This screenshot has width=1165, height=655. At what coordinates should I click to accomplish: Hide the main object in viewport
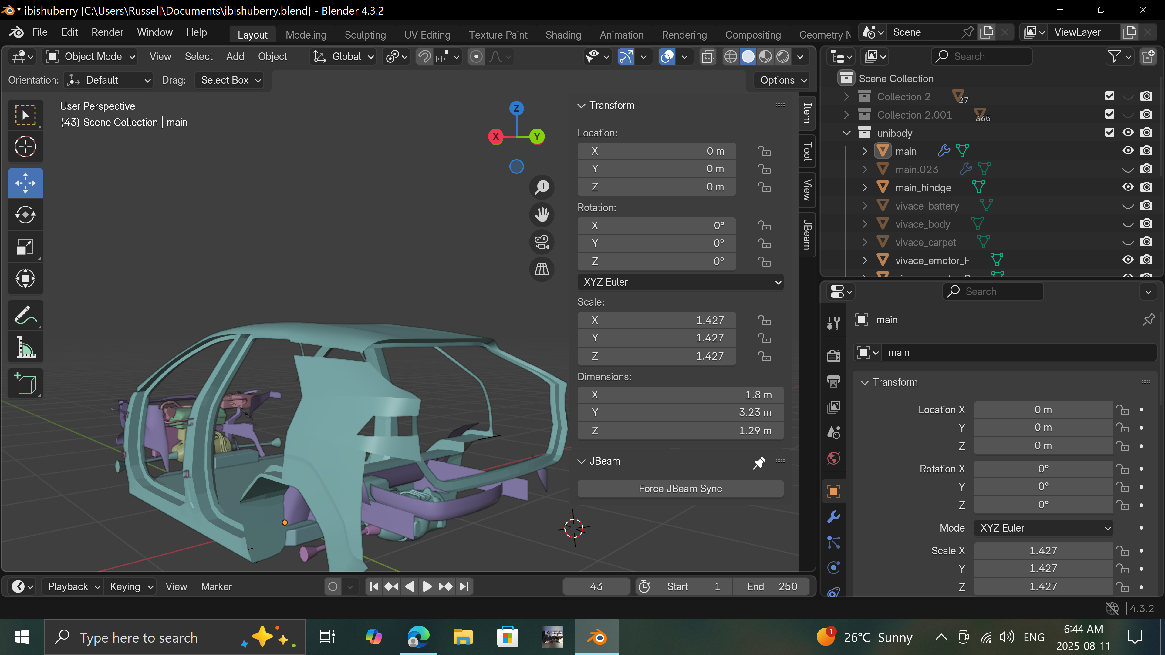pos(1128,151)
